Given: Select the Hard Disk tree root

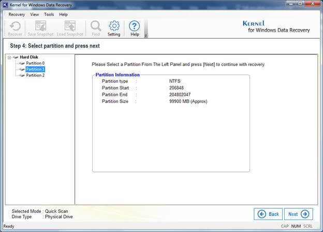Looking at the screenshot, I should 29,57.
